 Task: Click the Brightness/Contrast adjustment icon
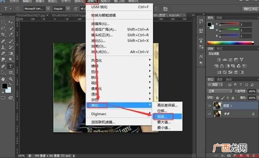(219, 60)
